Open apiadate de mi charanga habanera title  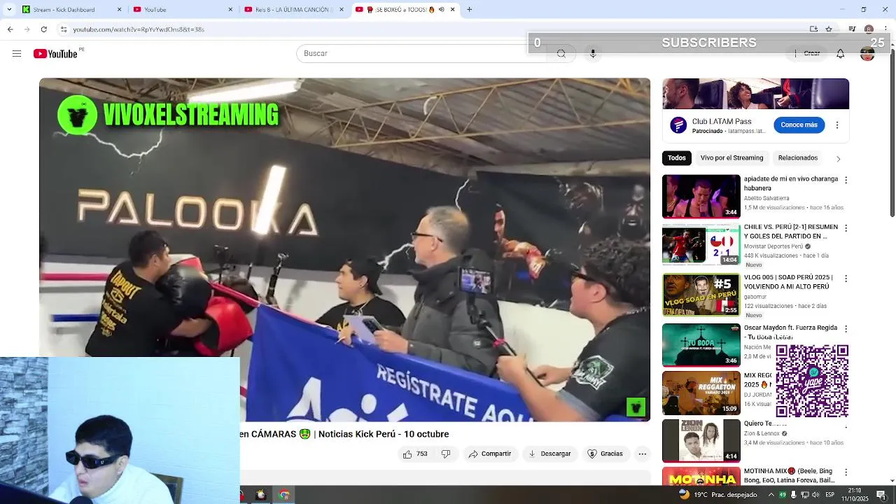point(791,183)
